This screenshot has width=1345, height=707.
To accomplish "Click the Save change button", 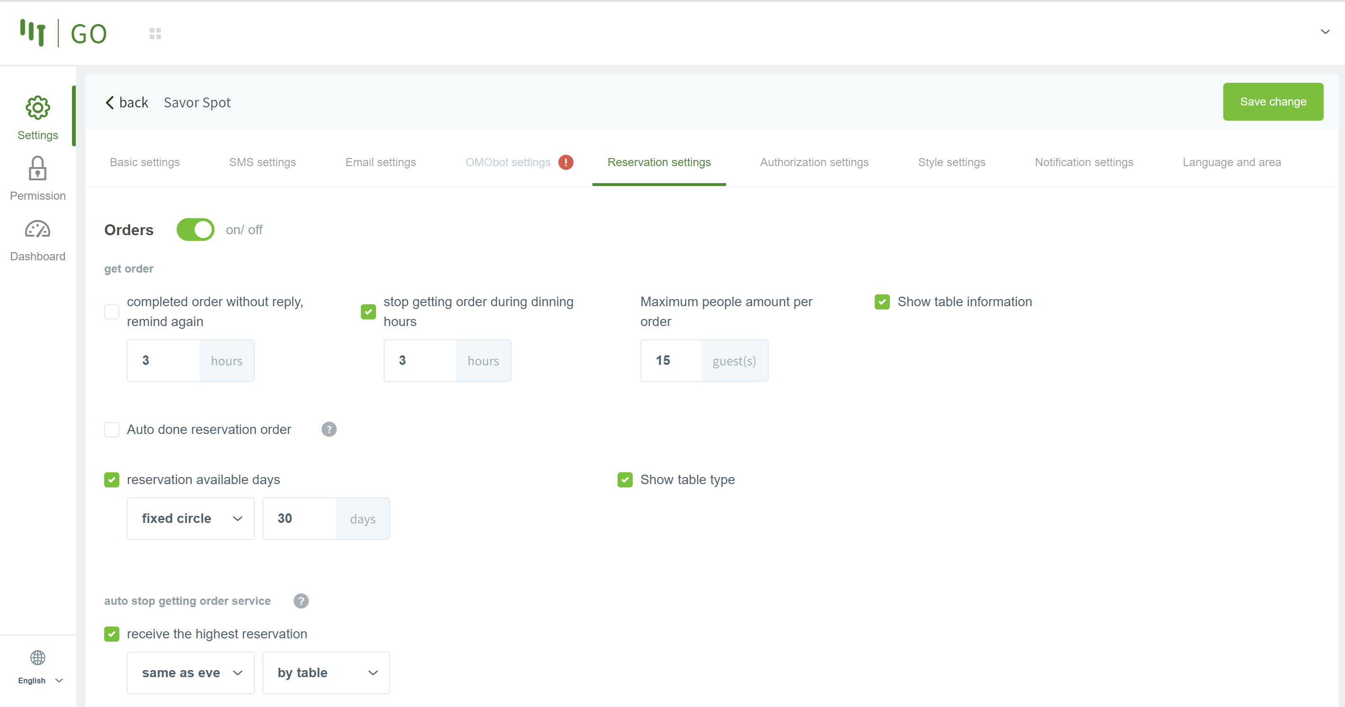I will (x=1273, y=102).
